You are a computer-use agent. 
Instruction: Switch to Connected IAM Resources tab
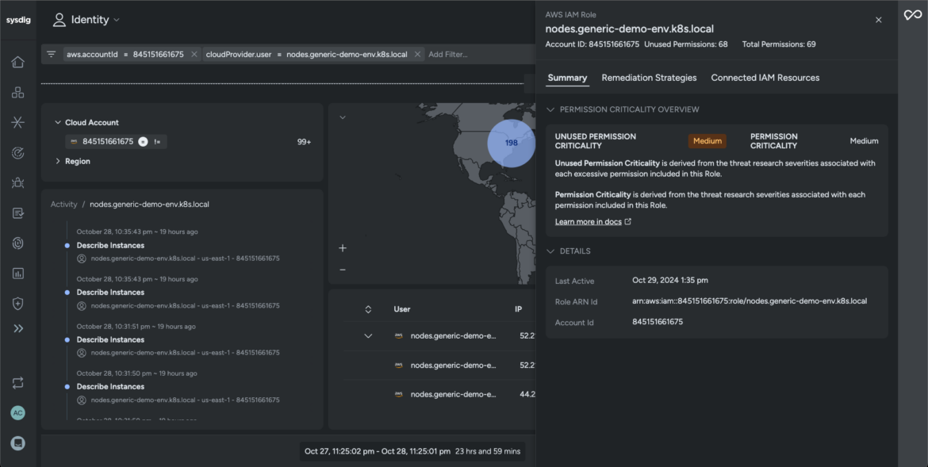pyautogui.click(x=765, y=78)
